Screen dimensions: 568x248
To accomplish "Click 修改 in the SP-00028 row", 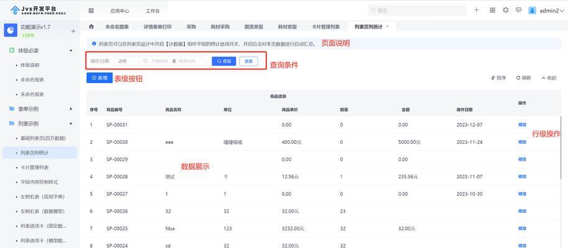I will tap(522, 177).
